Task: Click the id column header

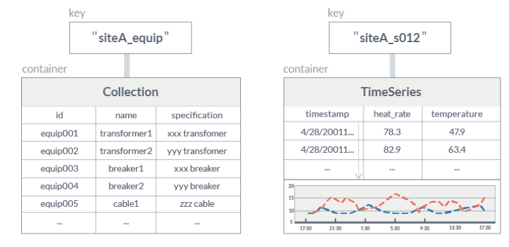Action: [x=59, y=115]
